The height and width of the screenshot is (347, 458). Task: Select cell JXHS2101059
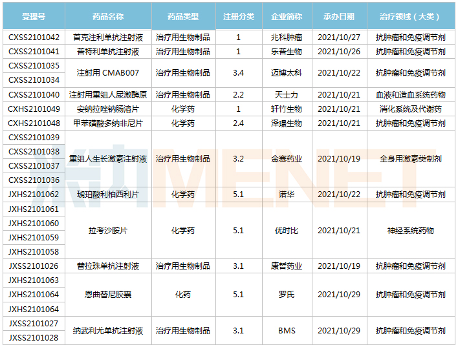click(34, 238)
